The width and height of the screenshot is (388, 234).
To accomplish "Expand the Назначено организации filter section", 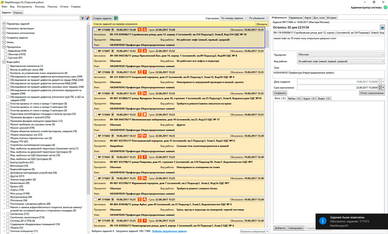I will [x=4, y=29].
